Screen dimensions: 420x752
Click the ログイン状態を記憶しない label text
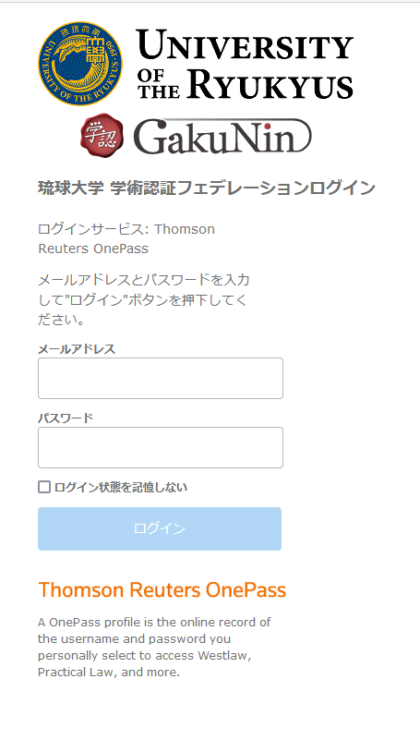[x=121, y=488]
